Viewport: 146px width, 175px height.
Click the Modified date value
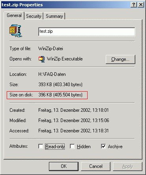click(x=74, y=120)
